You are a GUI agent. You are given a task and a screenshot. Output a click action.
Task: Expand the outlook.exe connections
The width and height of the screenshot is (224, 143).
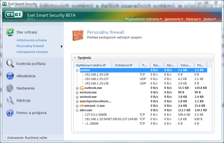point(77,88)
